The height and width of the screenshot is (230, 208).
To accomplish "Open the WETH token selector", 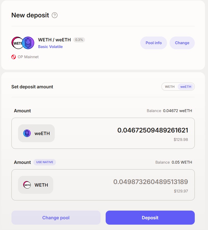I will tap(36, 185).
